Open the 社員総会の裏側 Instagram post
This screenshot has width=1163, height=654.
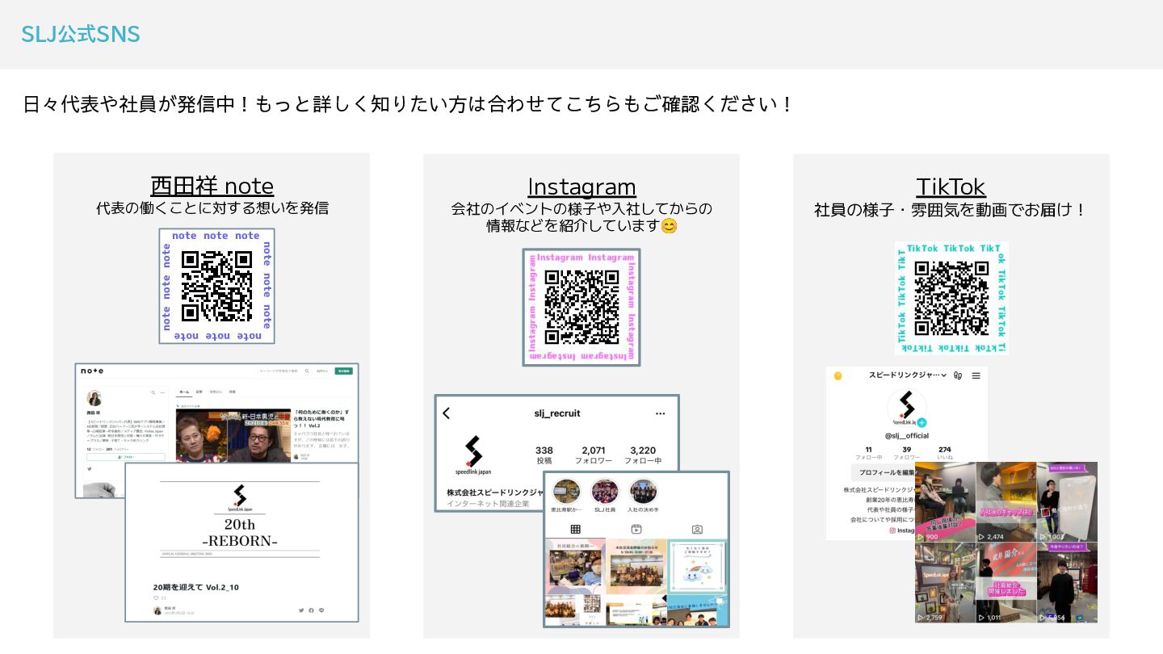click(x=575, y=567)
